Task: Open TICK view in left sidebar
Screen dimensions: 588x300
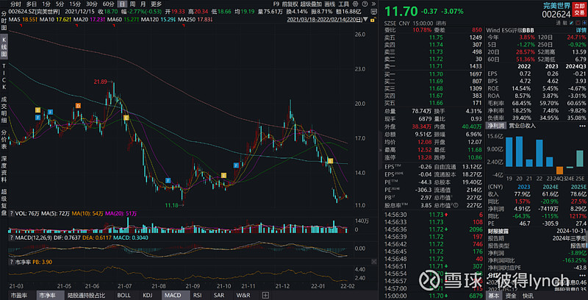Action: coord(4,77)
